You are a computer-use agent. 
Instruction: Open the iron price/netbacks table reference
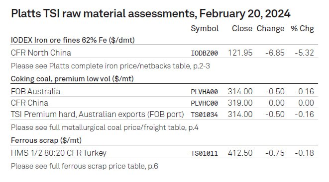(x=110, y=66)
